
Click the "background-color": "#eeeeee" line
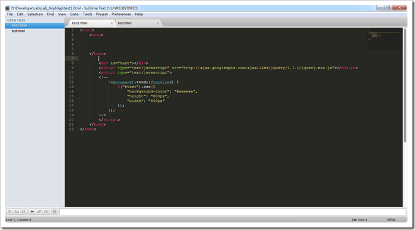pos(162,92)
